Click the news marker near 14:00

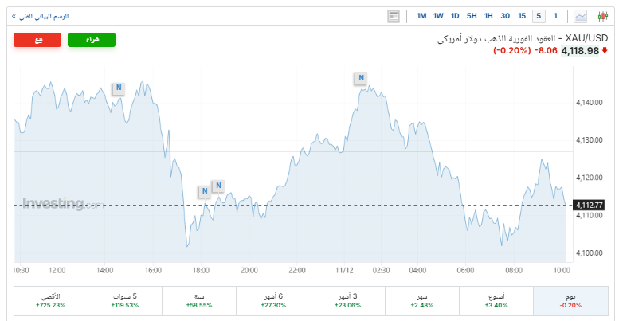117,88
